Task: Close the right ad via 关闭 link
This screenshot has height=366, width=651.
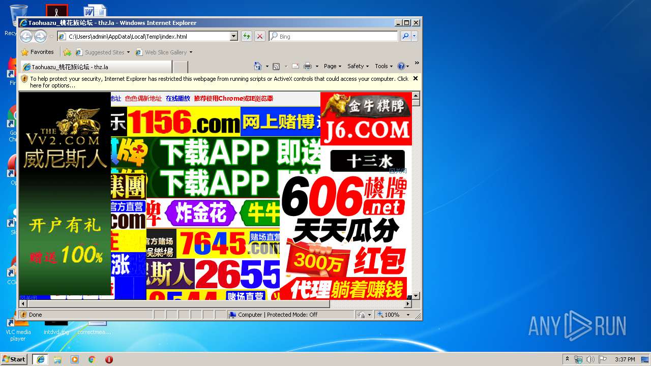Action: pyautogui.click(x=398, y=171)
